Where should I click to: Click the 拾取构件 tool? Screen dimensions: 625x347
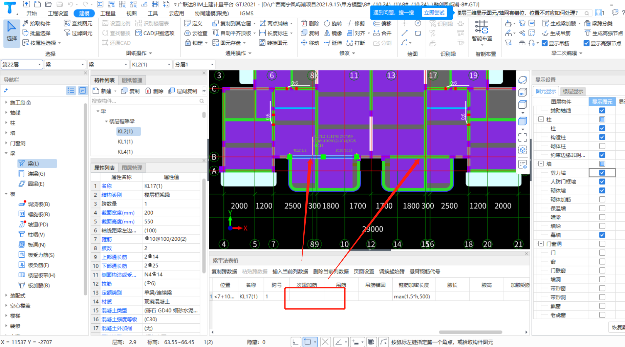(x=37, y=23)
